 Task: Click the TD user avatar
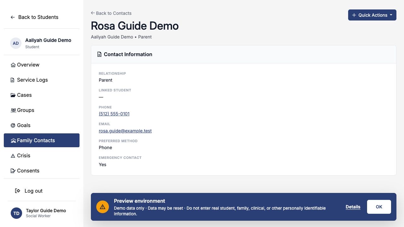coord(16,213)
